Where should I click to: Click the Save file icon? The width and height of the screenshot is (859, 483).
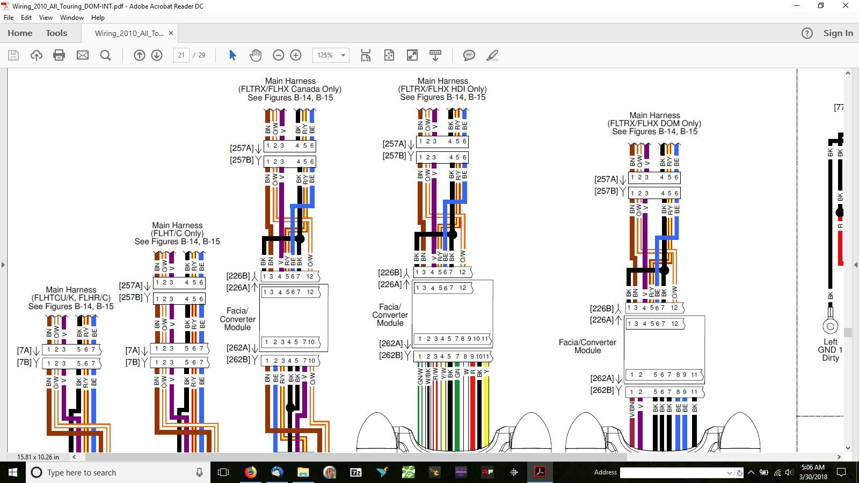coord(13,55)
